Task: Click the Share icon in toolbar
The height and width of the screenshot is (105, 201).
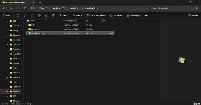Action: pos(46,15)
